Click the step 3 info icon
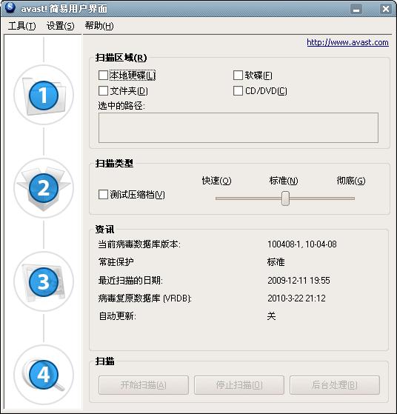 [44, 281]
